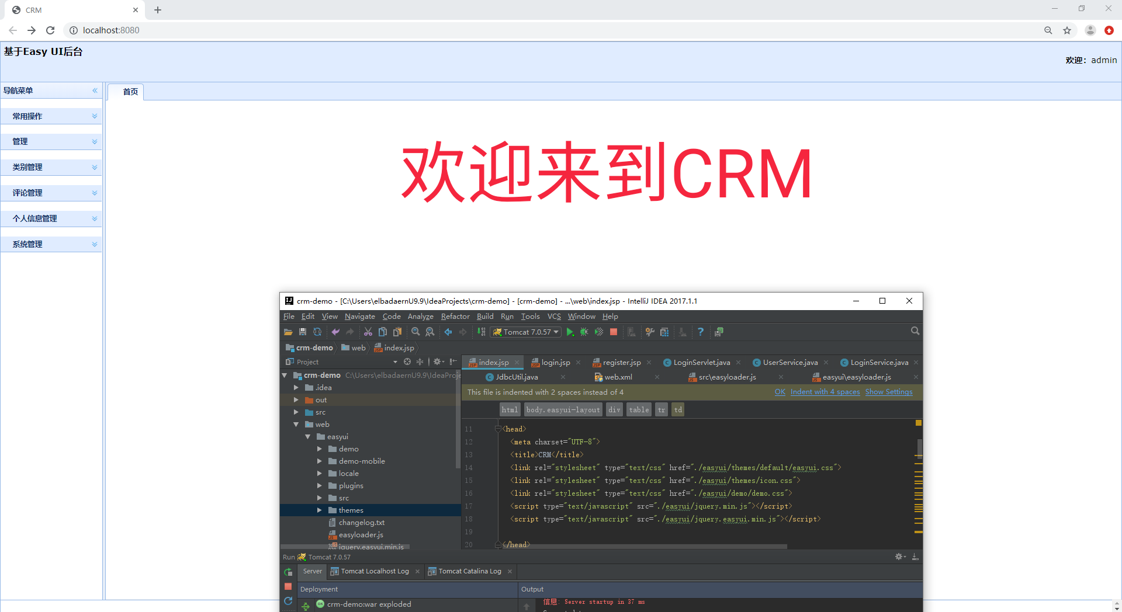The image size is (1122, 612).
Task: Expand the 个人信息管理 accordion panel
Action: (95, 218)
